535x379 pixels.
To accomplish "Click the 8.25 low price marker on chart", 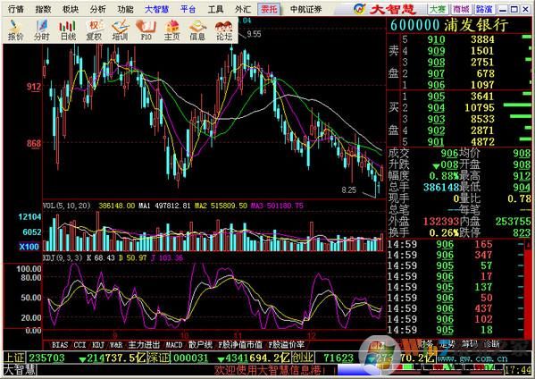I will tap(348, 189).
